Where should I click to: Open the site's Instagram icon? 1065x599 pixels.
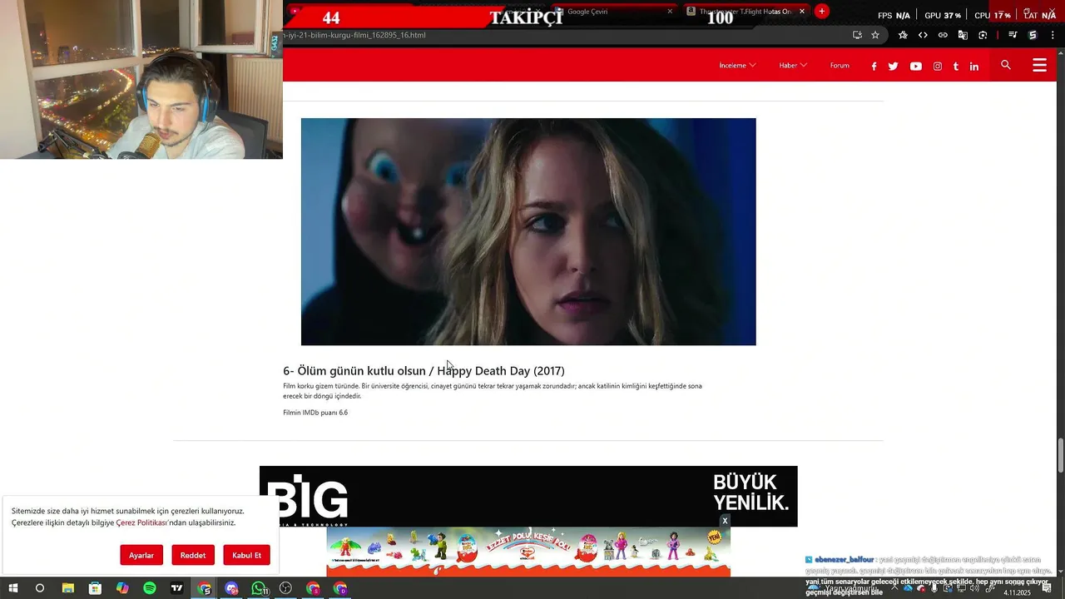[937, 67]
